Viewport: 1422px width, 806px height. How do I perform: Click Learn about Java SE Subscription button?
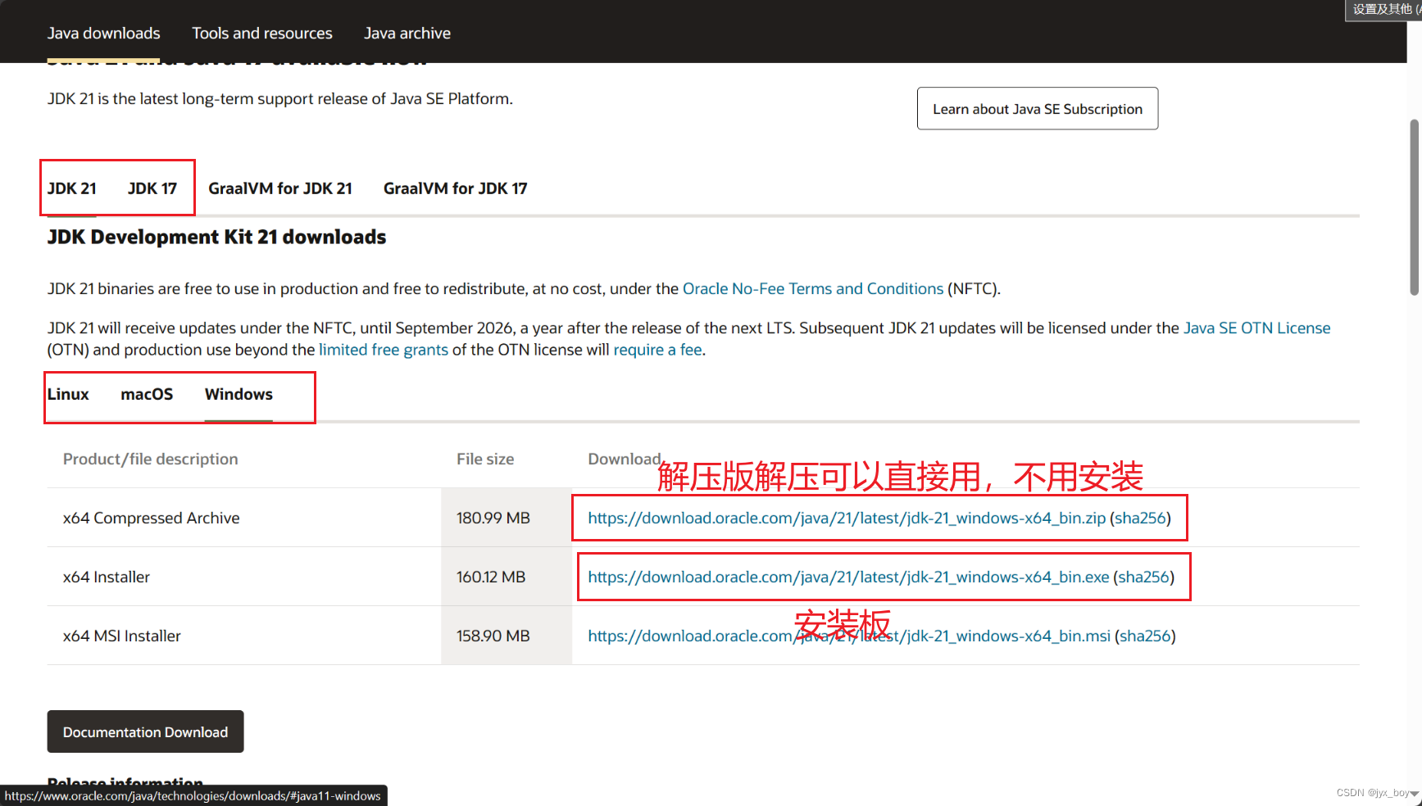(x=1038, y=109)
